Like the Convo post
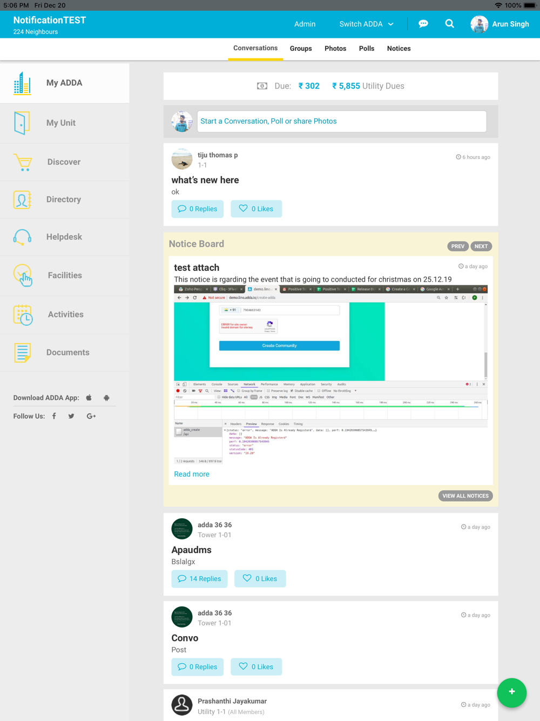 tap(256, 667)
